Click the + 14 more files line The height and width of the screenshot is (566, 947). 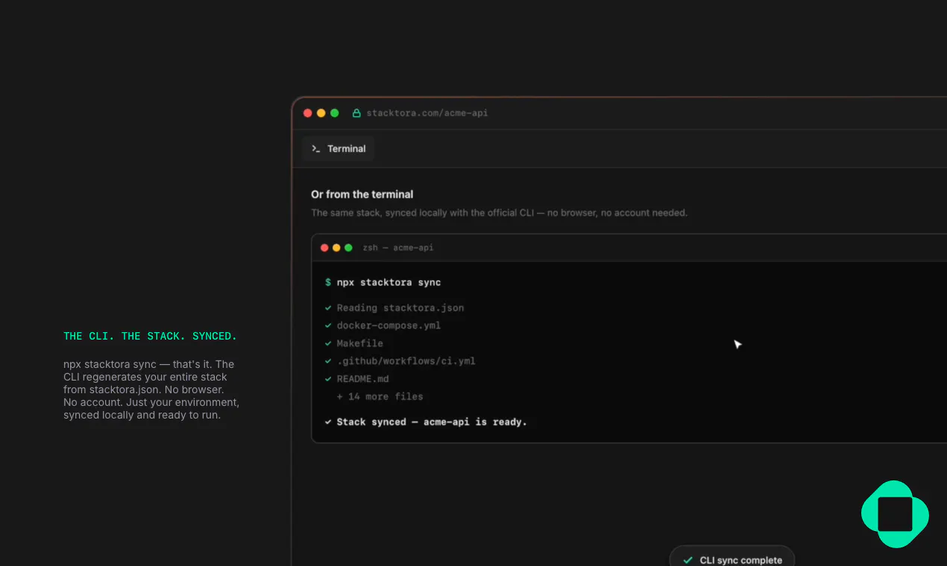click(380, 397)
